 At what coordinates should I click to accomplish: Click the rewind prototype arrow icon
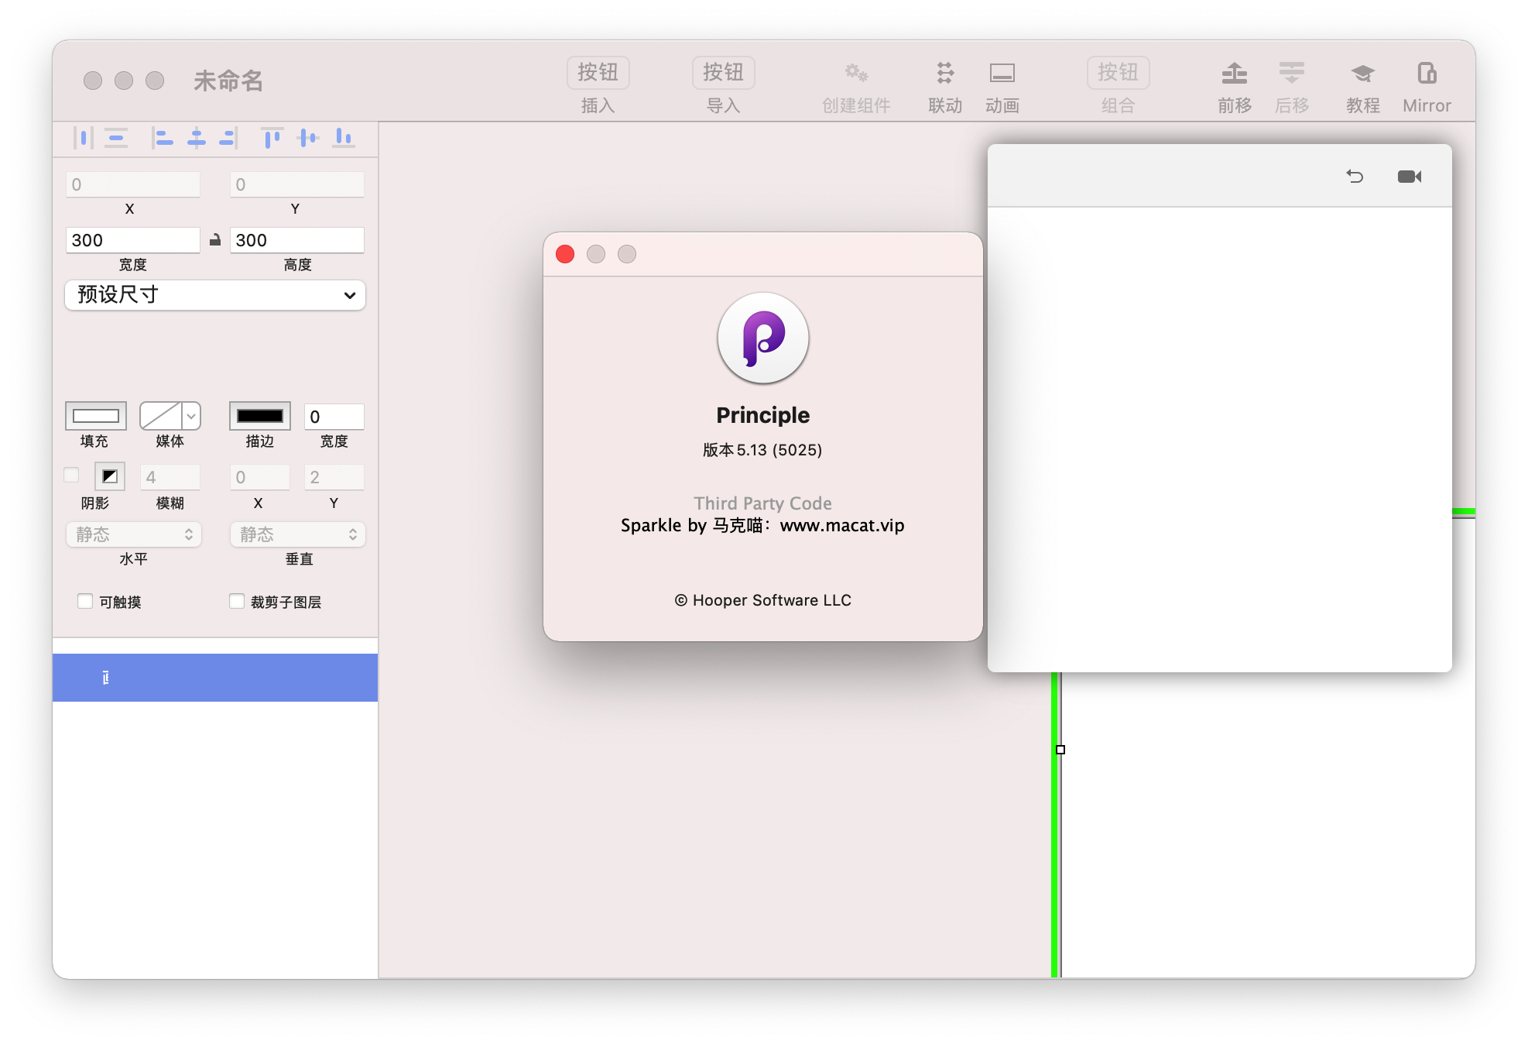pyautogui.click(x=1355, y=177)
